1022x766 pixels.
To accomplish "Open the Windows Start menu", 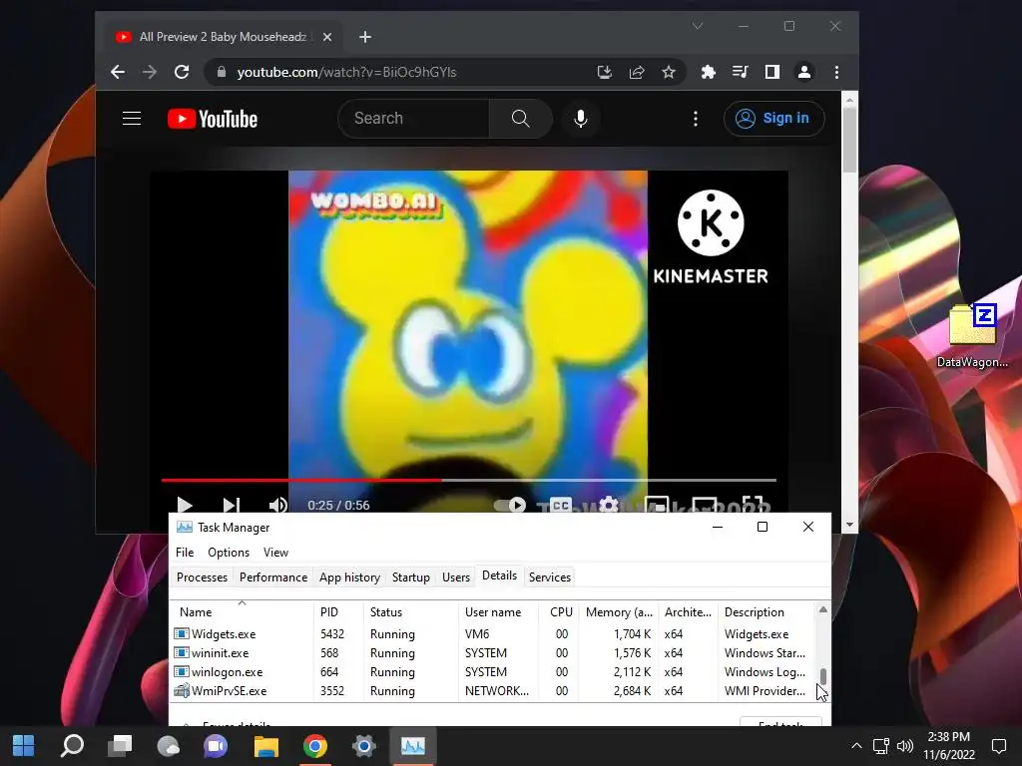I will point(24,746).
